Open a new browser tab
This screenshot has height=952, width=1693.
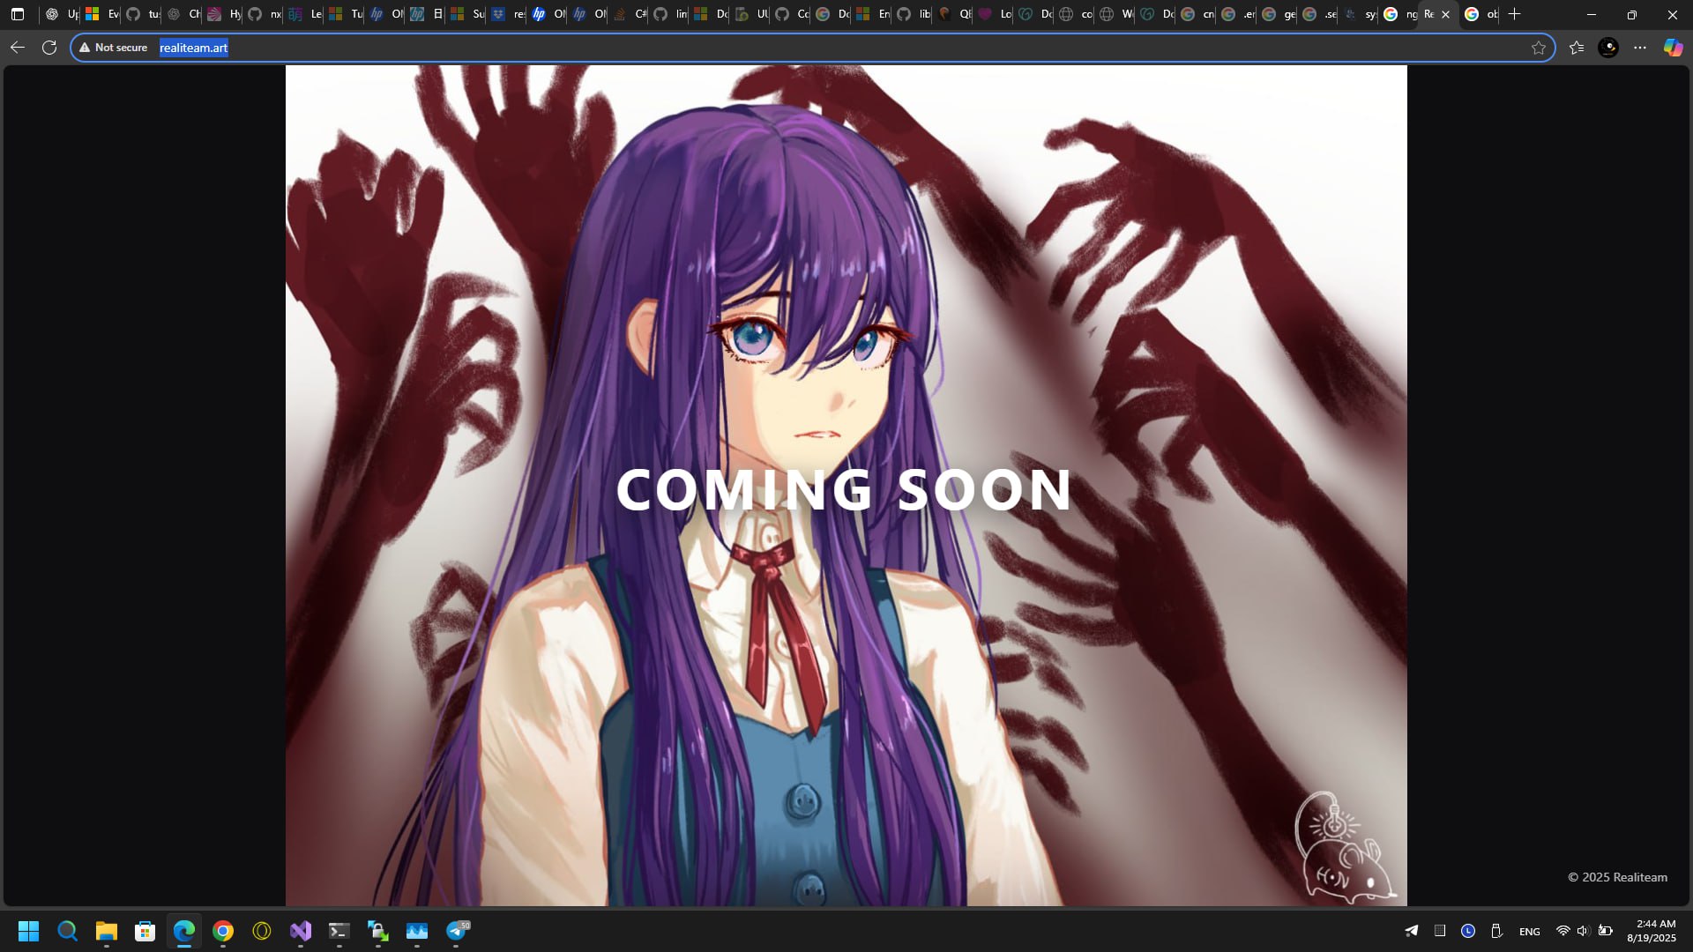pyautogui.click(x=1515, y=14)
